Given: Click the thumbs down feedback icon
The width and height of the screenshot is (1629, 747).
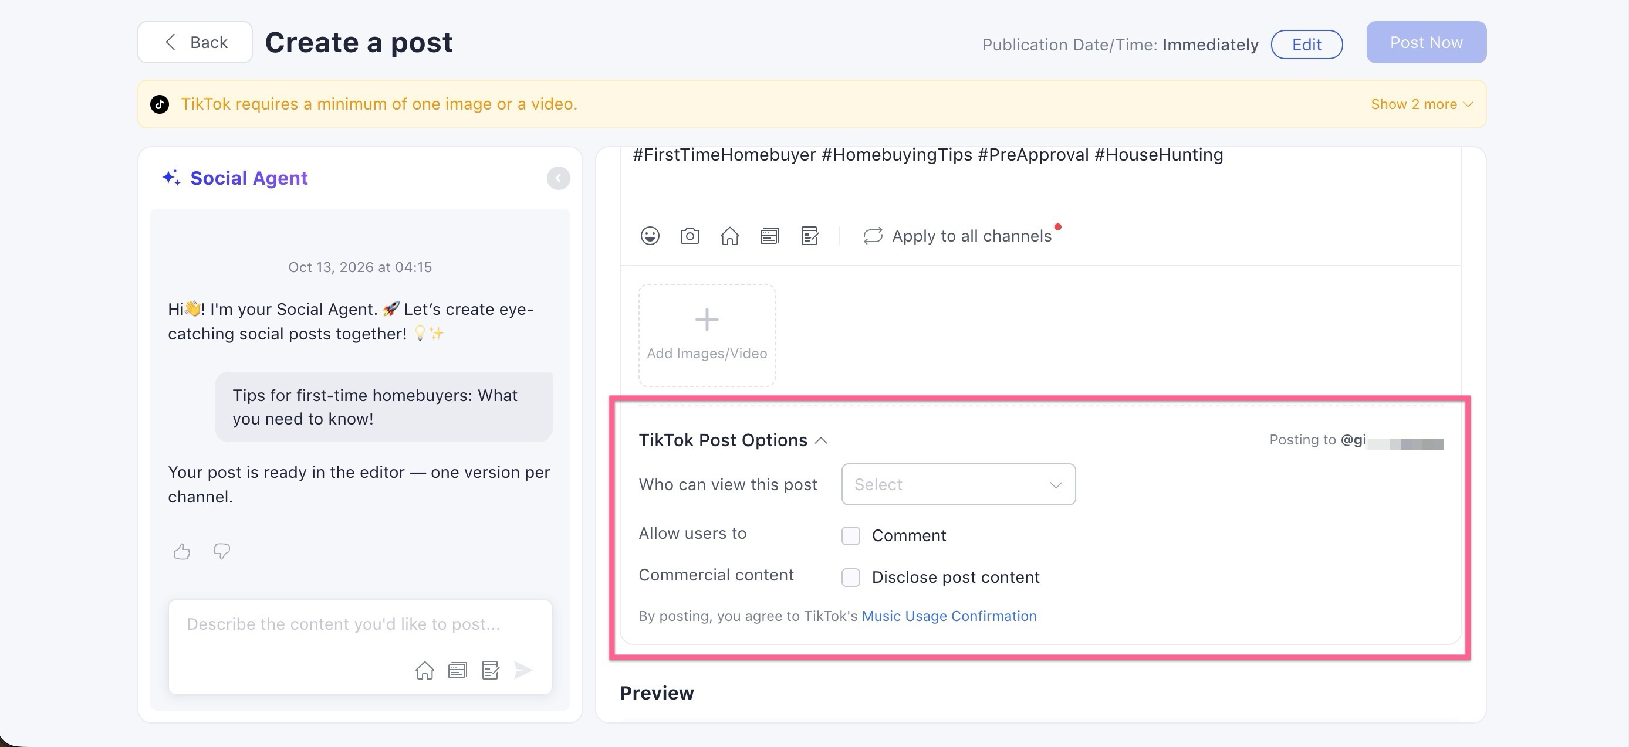Looking at the screenshot, I should [x=221, y=551].
